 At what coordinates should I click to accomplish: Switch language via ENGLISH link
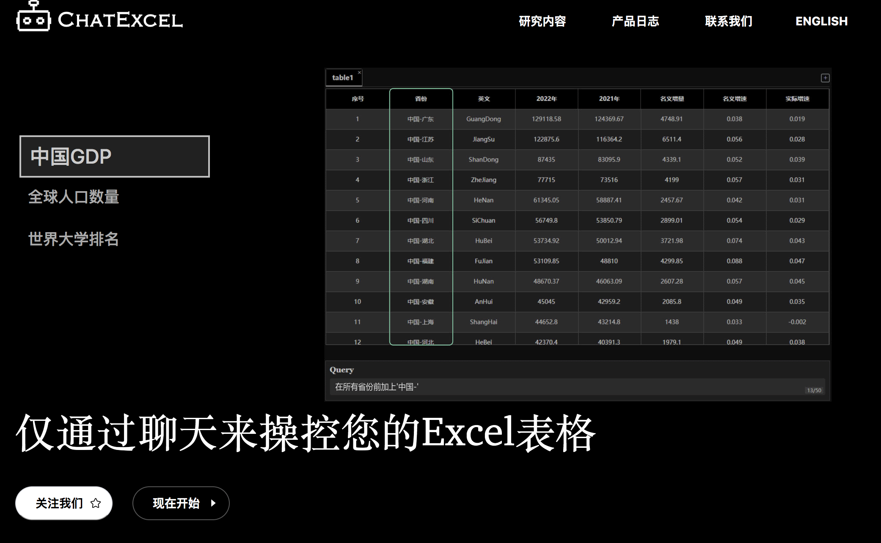pos(822,21)
